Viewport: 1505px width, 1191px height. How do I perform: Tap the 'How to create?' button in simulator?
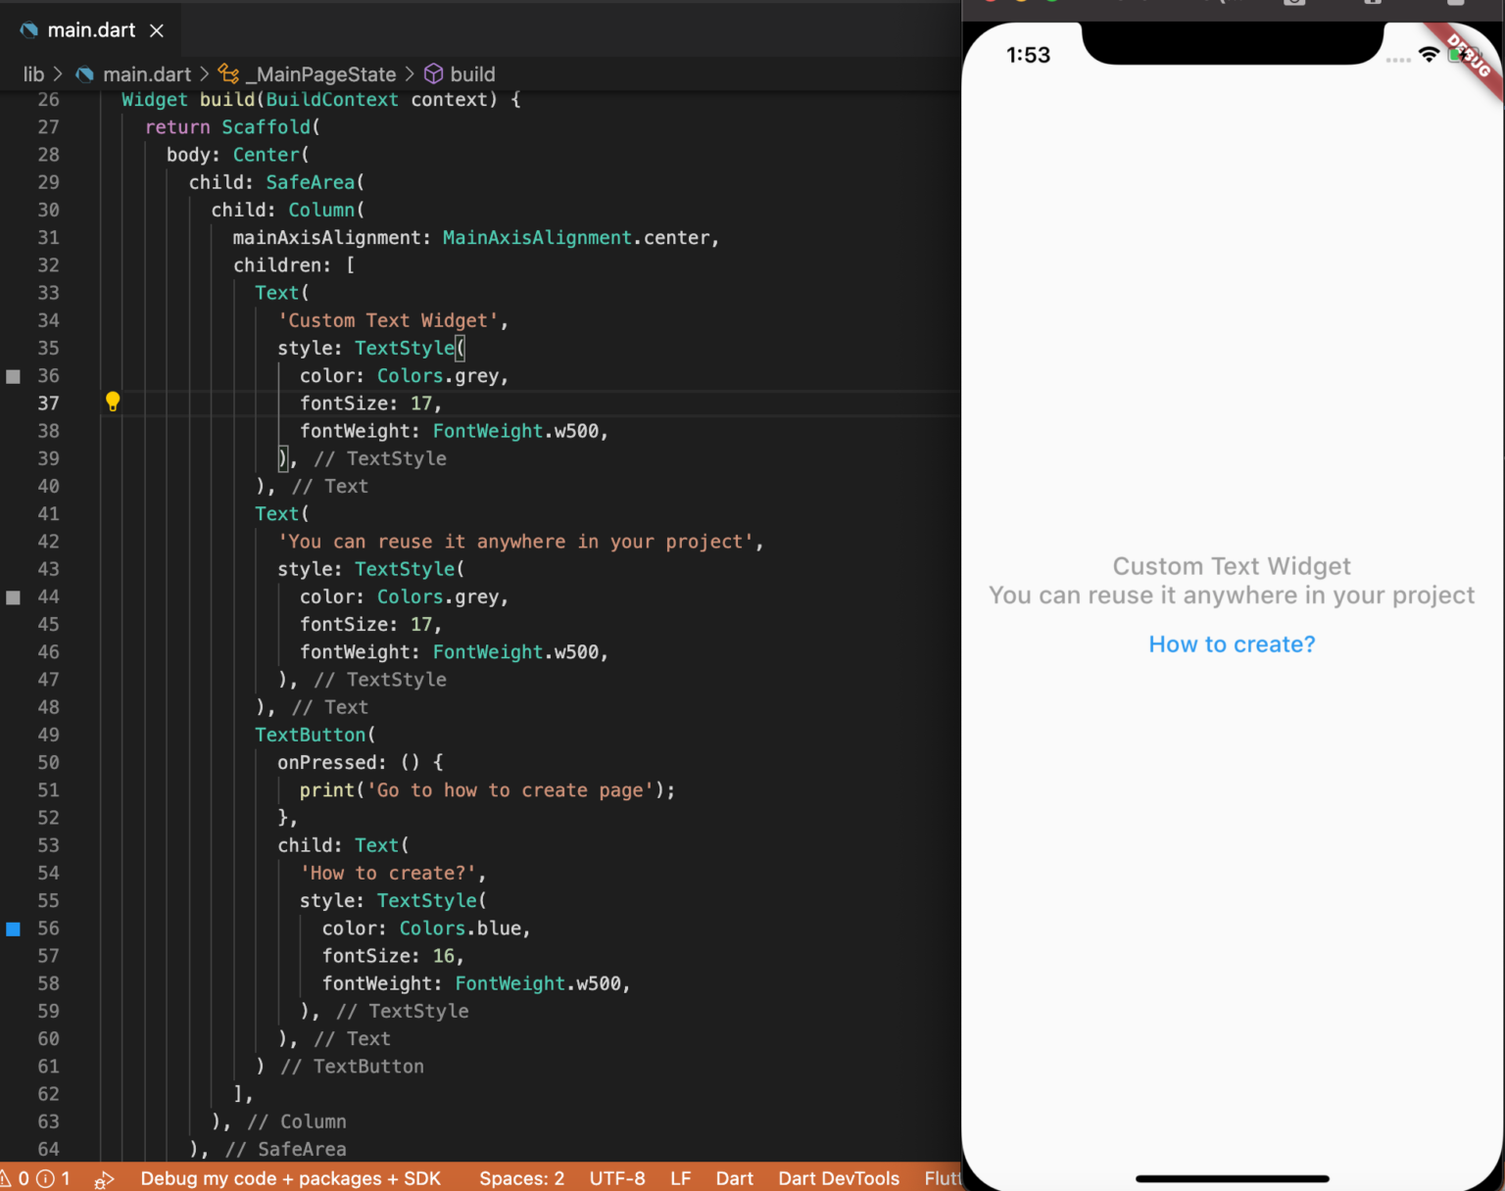1232,644
